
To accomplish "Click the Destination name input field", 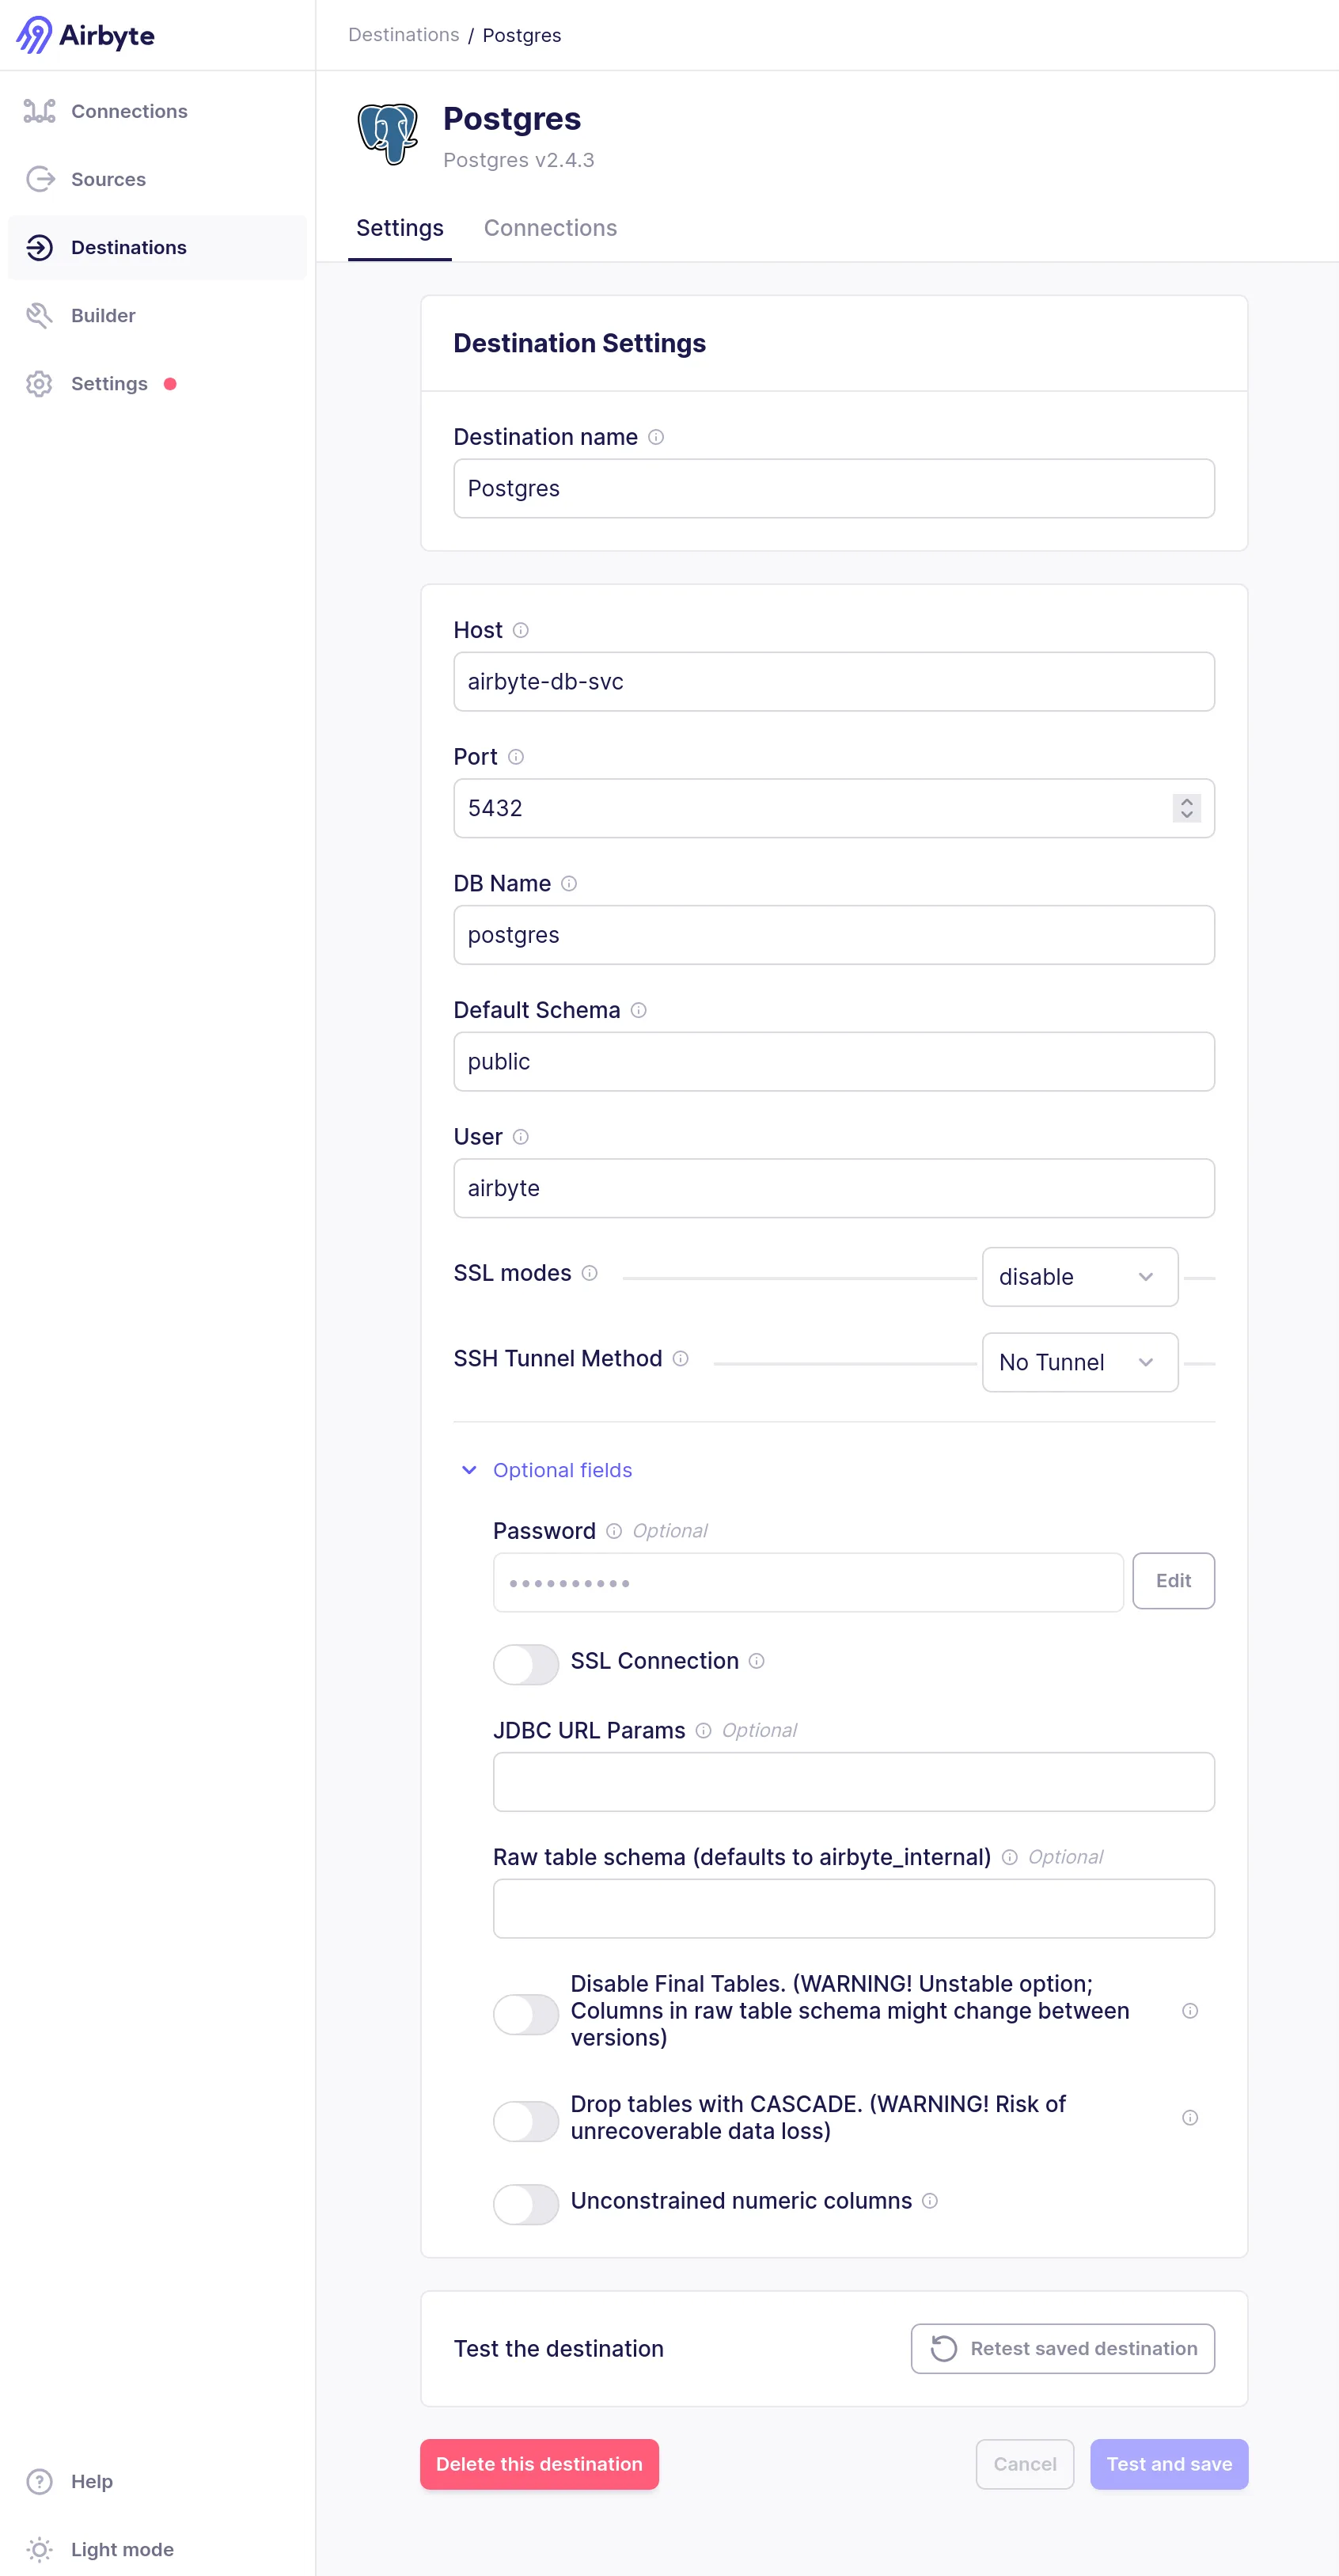I will point(834,489).
